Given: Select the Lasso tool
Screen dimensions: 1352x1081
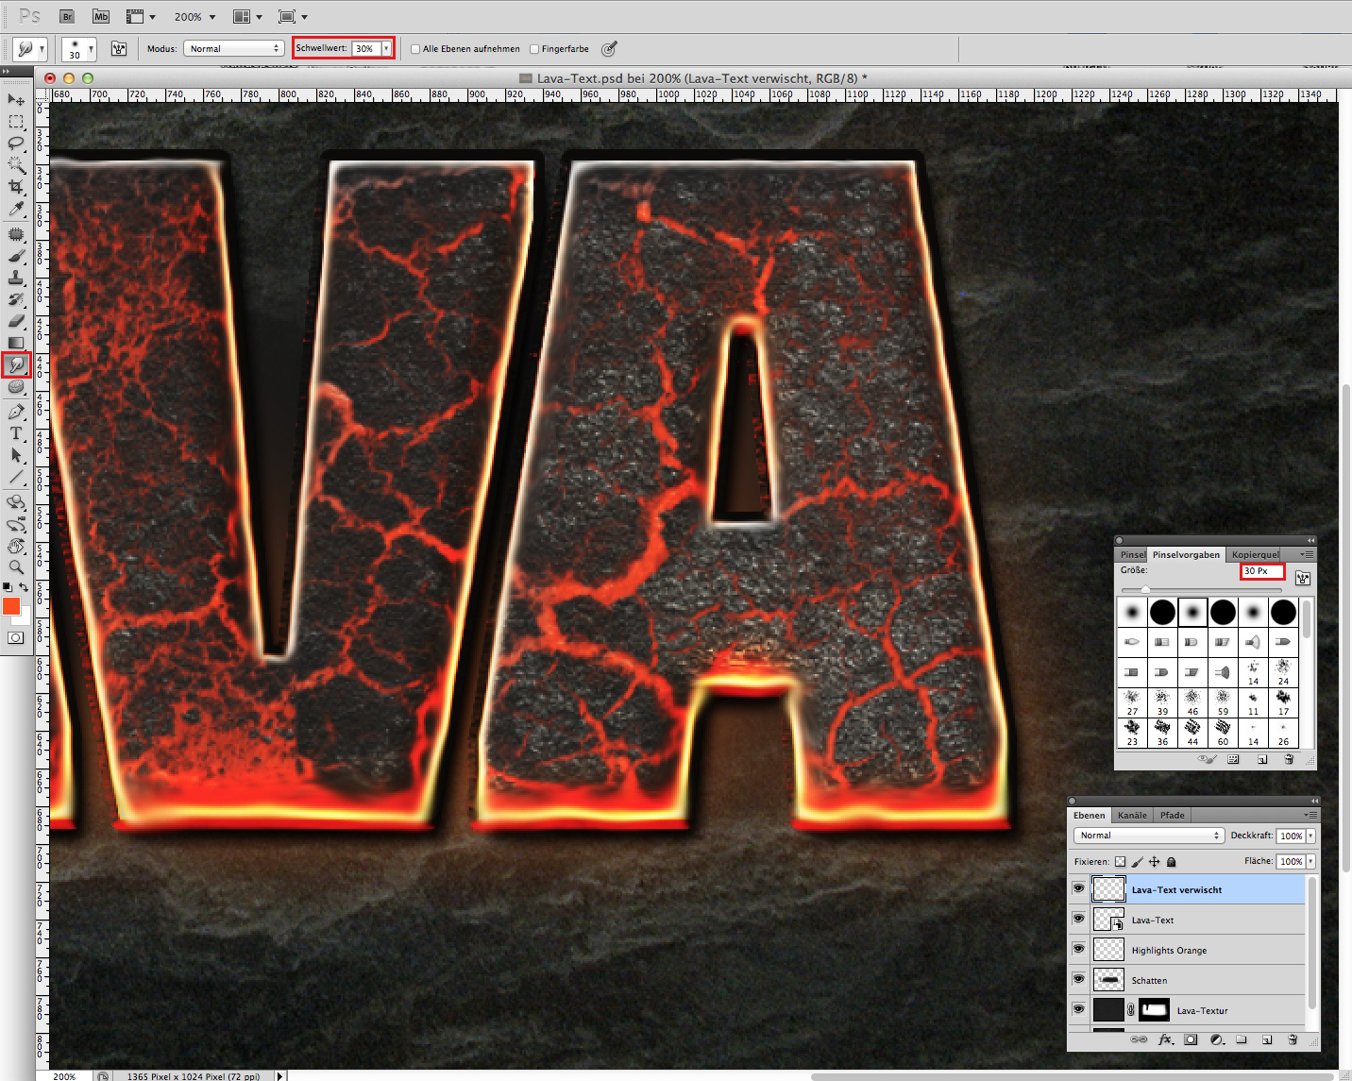Looking at the screenshot, I should pyautogui.click(x=16, y=143).
